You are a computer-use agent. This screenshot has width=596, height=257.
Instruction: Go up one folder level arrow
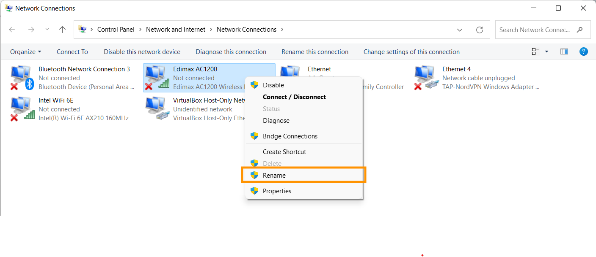coord(63,30)
